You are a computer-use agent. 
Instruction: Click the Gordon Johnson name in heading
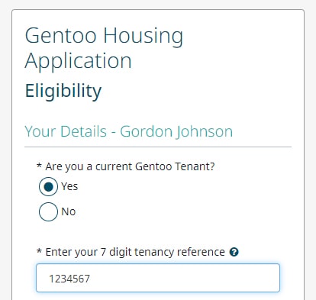pyautogui.click(x=176, y=131)
